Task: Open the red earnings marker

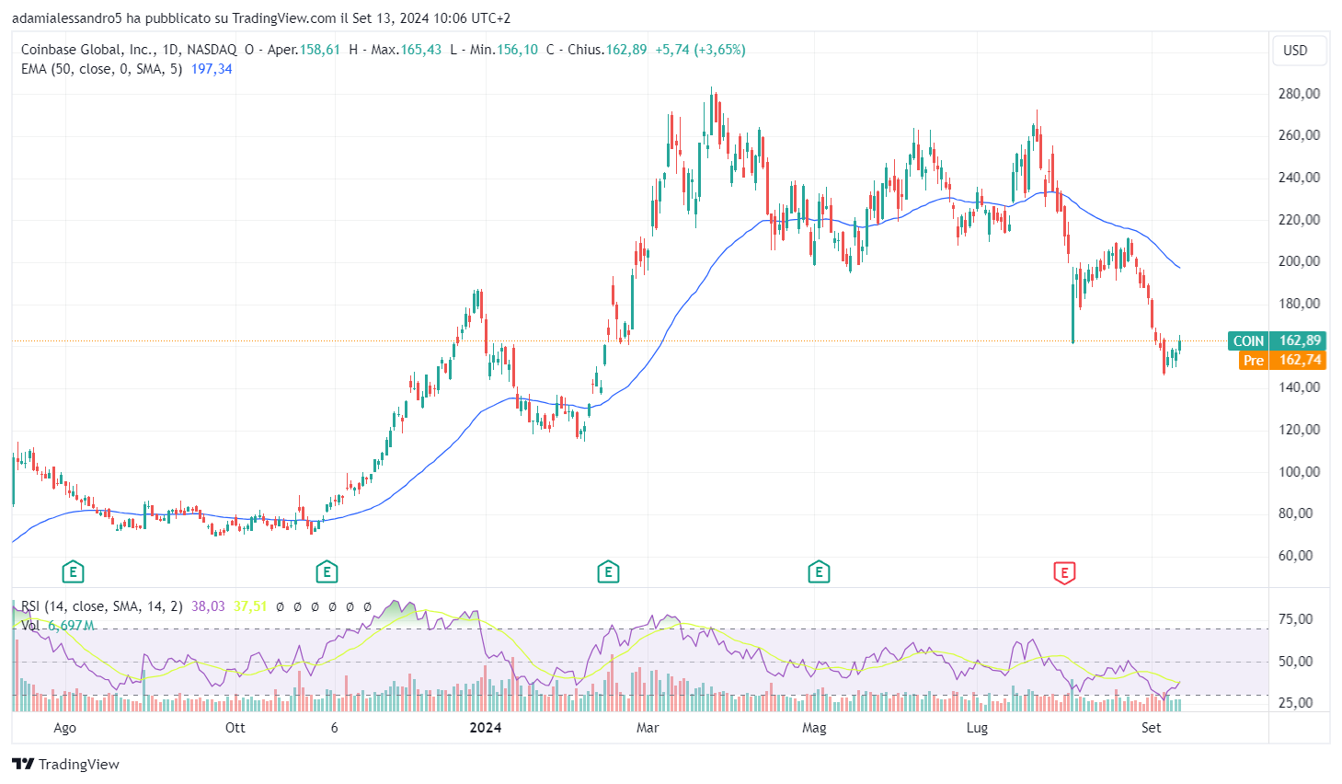Action: point(1064,572)
